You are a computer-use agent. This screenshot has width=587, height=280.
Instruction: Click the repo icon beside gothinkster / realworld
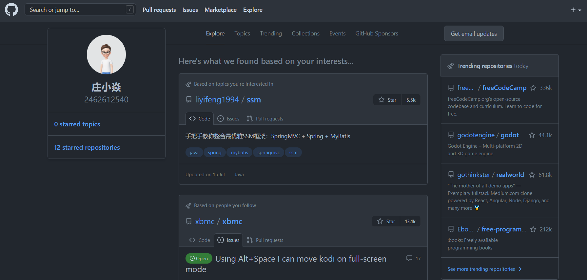[x=451, y=175]
